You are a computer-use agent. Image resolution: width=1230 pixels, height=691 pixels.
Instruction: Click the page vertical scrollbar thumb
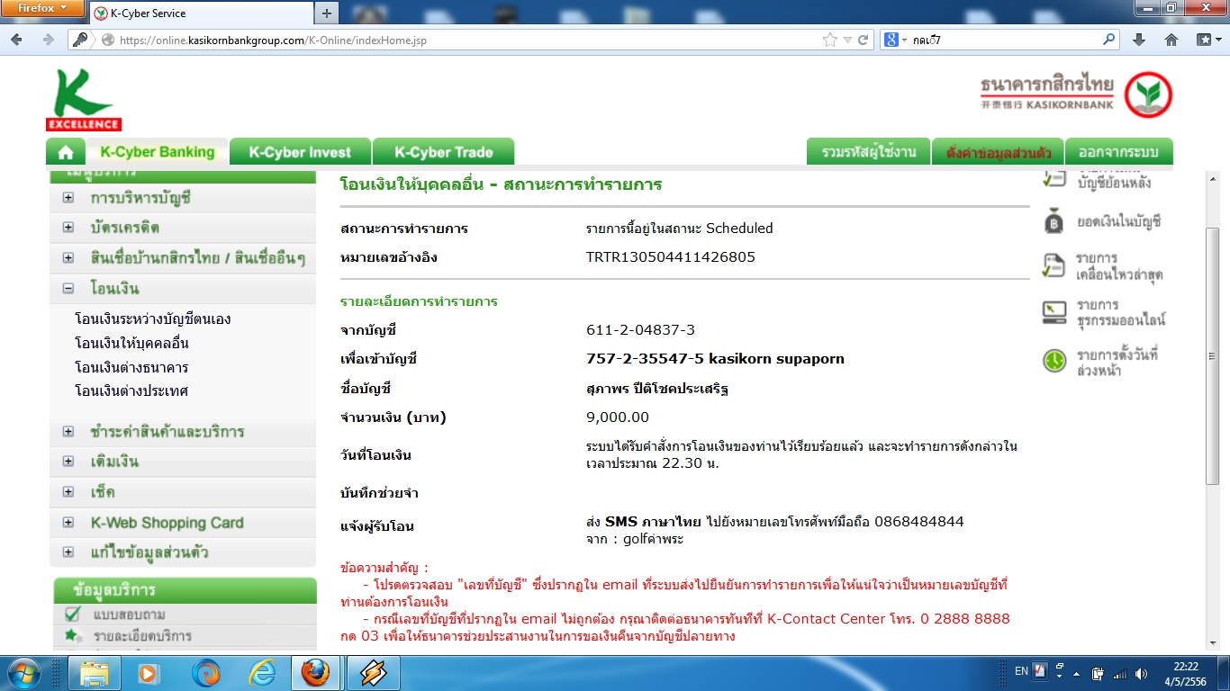1212,356
